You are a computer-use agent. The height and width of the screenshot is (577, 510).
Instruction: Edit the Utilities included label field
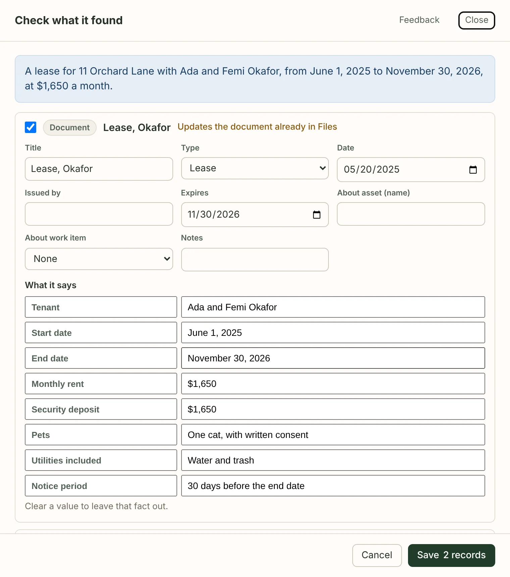[x=101, y=460]
